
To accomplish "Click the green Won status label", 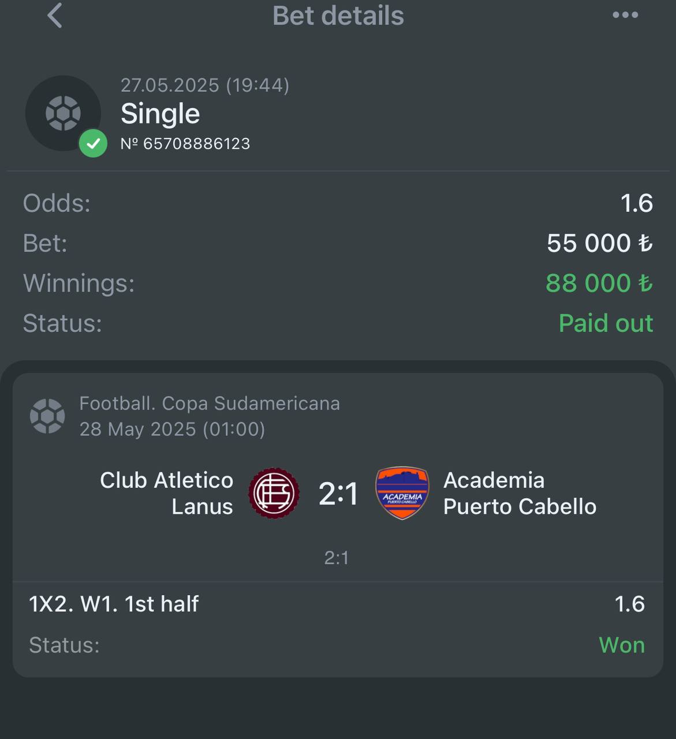I will pos(622,645).
